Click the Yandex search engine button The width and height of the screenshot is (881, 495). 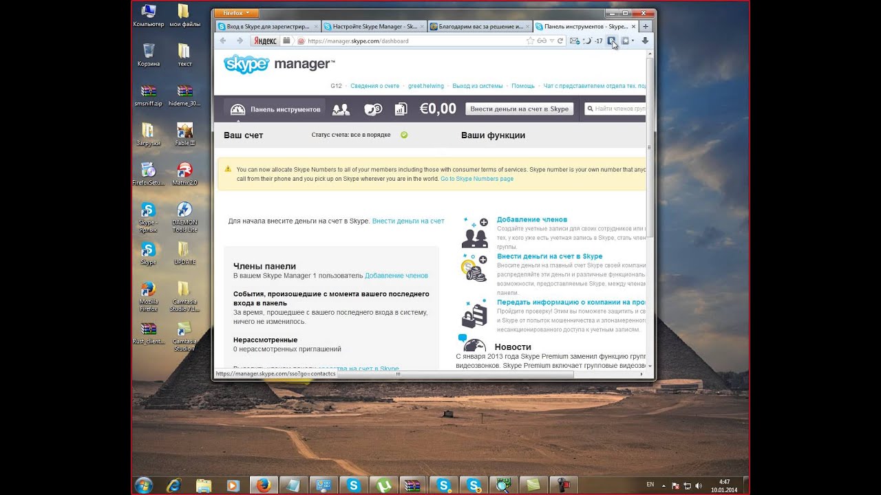[x=265, y=41]
